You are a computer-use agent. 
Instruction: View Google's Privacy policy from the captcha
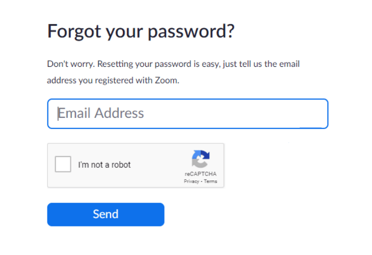[192, 182]
